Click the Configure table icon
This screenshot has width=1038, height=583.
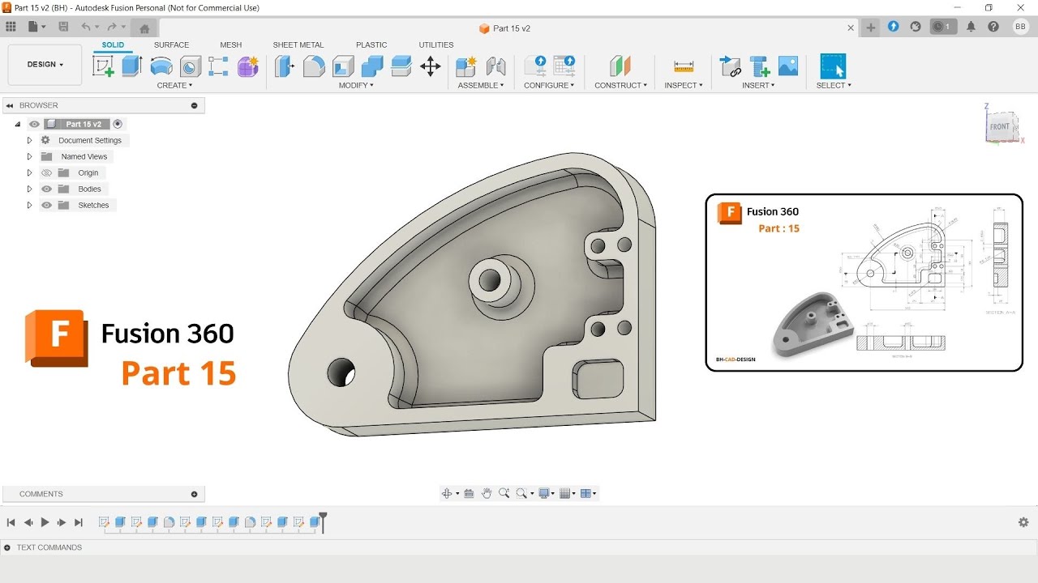[x=564, y=66]
